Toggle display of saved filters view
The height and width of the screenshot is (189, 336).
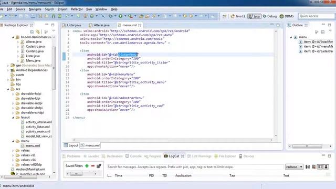pos(320,167)
